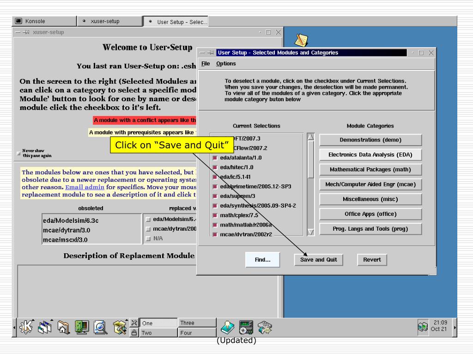Click the Revert button
The image size is (473, 355).
tap(372, 260)
